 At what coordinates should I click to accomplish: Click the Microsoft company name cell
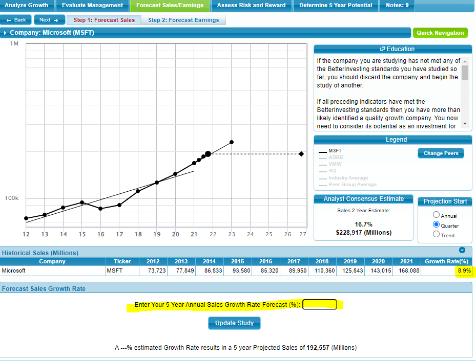pyautogui.click(x=53, y=271)
